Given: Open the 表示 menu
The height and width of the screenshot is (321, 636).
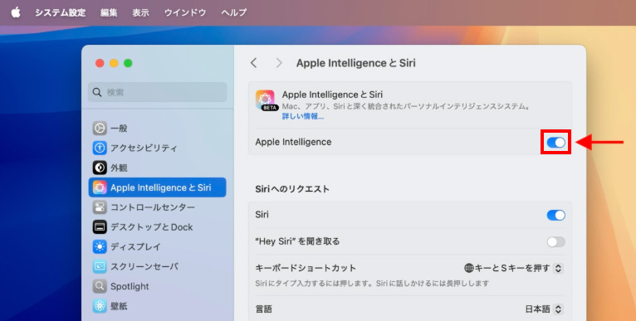Looking at the screenshot, I should 141,12.
